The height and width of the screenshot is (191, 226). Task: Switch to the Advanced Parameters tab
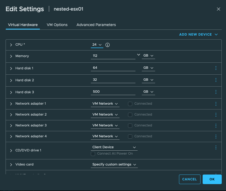click(96, 25)
